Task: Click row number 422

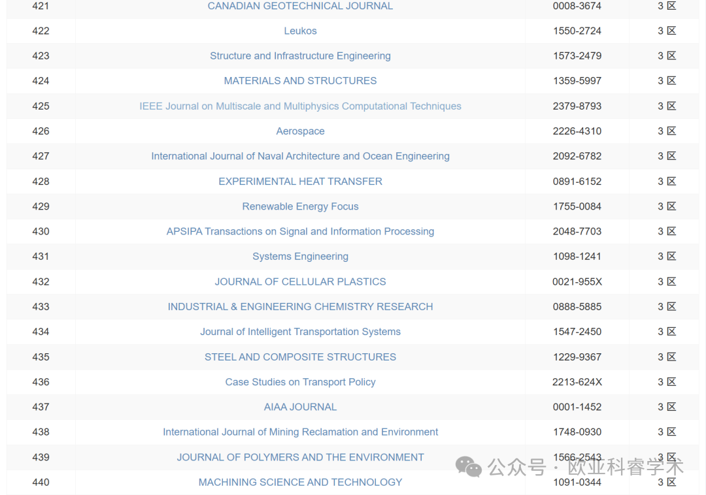Action: (x=41, y=31)
